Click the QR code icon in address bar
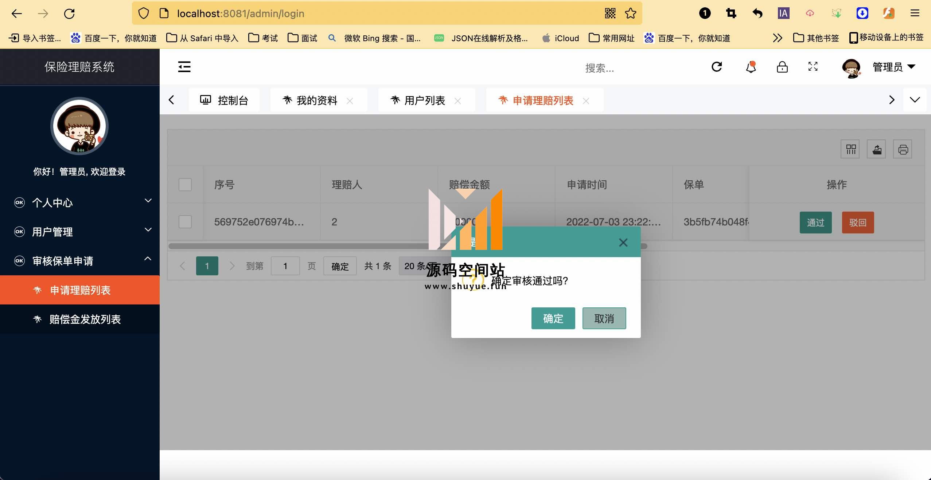Viewport: 931px width, 480px height. pos(610,13)
